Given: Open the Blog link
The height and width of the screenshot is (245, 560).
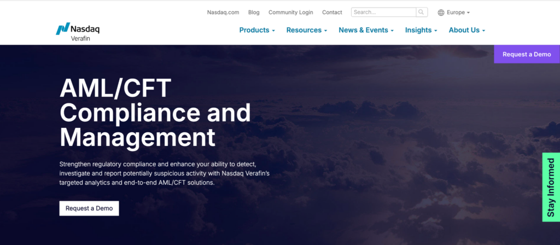Looking at the screenshot, I should click(x=254, y=12).
